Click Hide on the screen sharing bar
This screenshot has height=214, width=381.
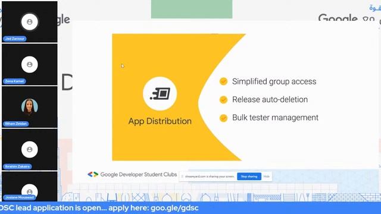pos(267,177)
